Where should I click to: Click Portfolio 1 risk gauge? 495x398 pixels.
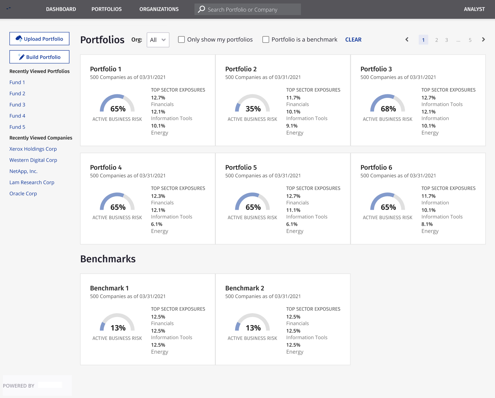coord(117,104)
